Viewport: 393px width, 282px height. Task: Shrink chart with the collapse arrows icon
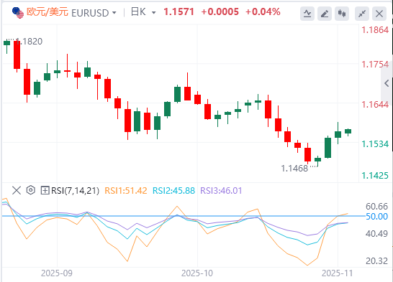362,13
